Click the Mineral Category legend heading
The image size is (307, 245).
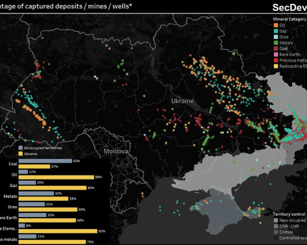[290, 19]
